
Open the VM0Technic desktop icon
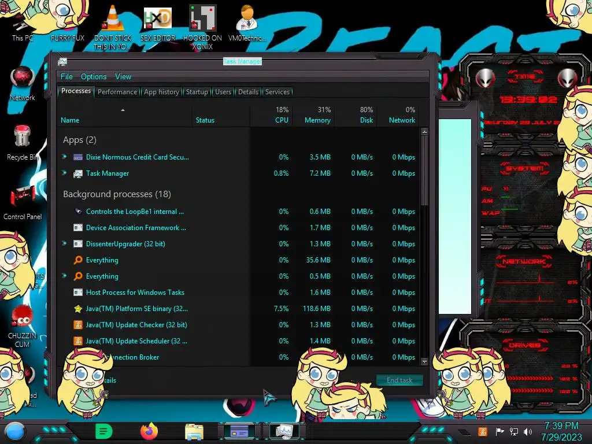coord(247,23)
